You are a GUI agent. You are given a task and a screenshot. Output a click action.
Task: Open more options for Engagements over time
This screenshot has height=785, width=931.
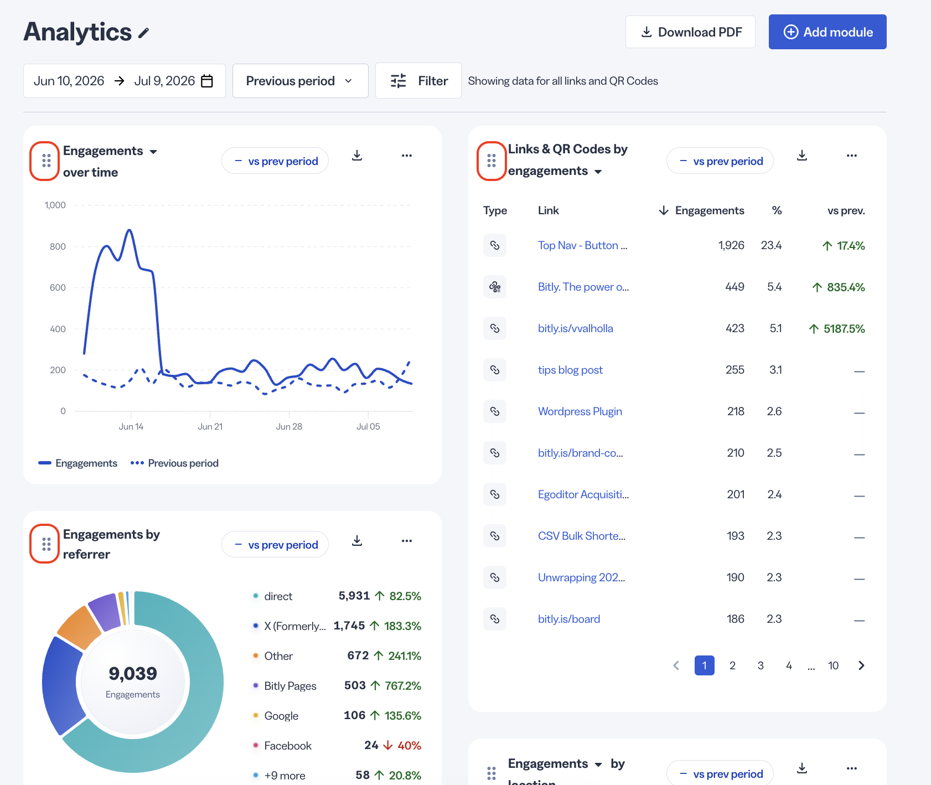tap(407, 156)
